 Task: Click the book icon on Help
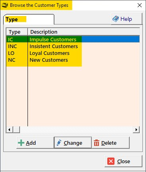115,19
